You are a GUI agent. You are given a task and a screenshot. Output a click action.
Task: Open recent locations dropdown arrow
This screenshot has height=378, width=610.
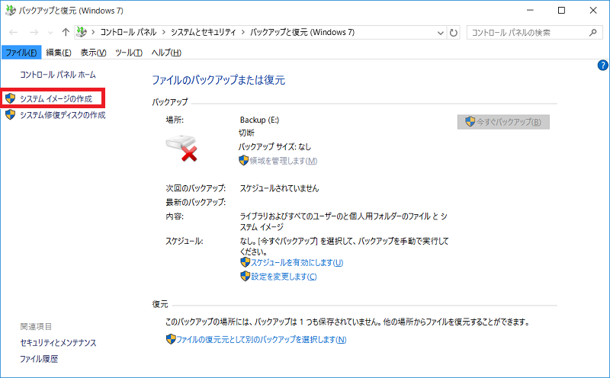pos(50,33)
